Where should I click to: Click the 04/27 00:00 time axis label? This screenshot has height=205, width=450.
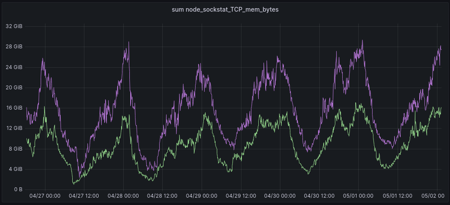click(45, 196)
